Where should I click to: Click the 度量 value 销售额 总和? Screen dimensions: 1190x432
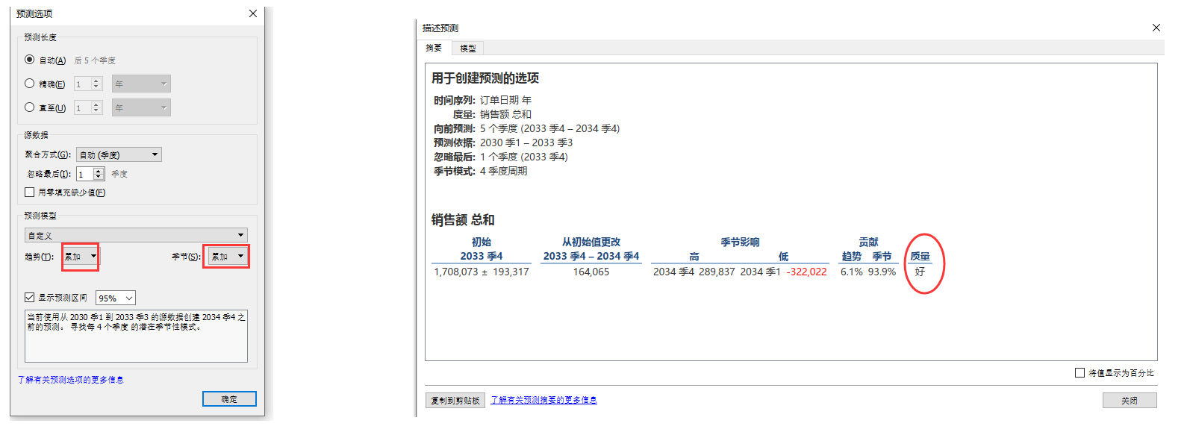506,114
